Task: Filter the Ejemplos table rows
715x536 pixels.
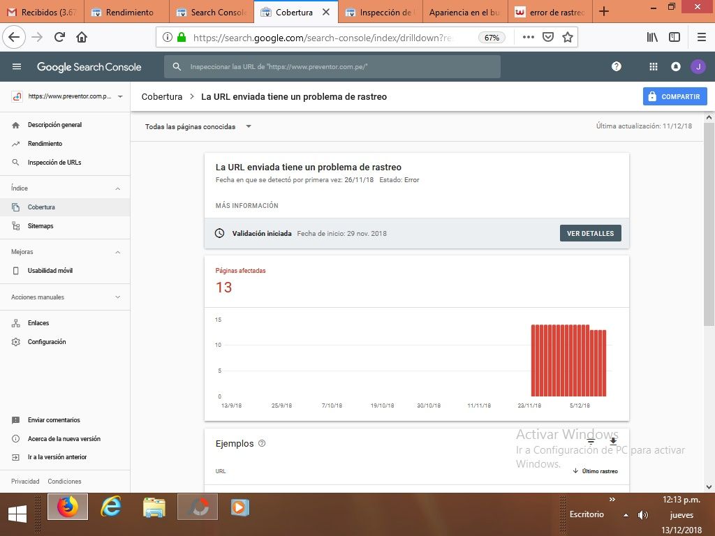Action: (x=591, y=442)
